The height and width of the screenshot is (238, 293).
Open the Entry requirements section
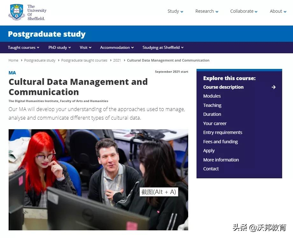[x=223, y=132]
